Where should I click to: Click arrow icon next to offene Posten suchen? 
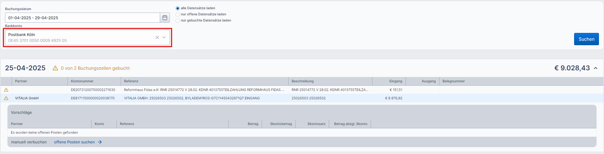(x=100, y=142)
